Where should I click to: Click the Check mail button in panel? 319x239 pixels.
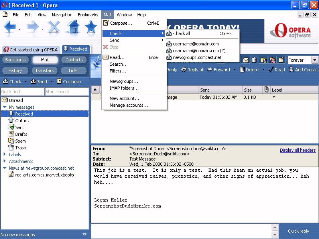point(12,82)
